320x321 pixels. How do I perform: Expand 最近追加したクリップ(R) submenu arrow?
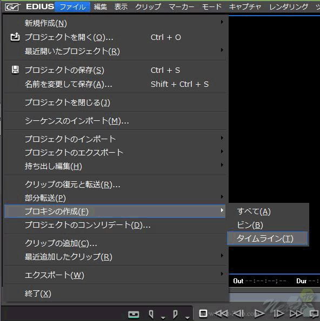click(222, 255)
